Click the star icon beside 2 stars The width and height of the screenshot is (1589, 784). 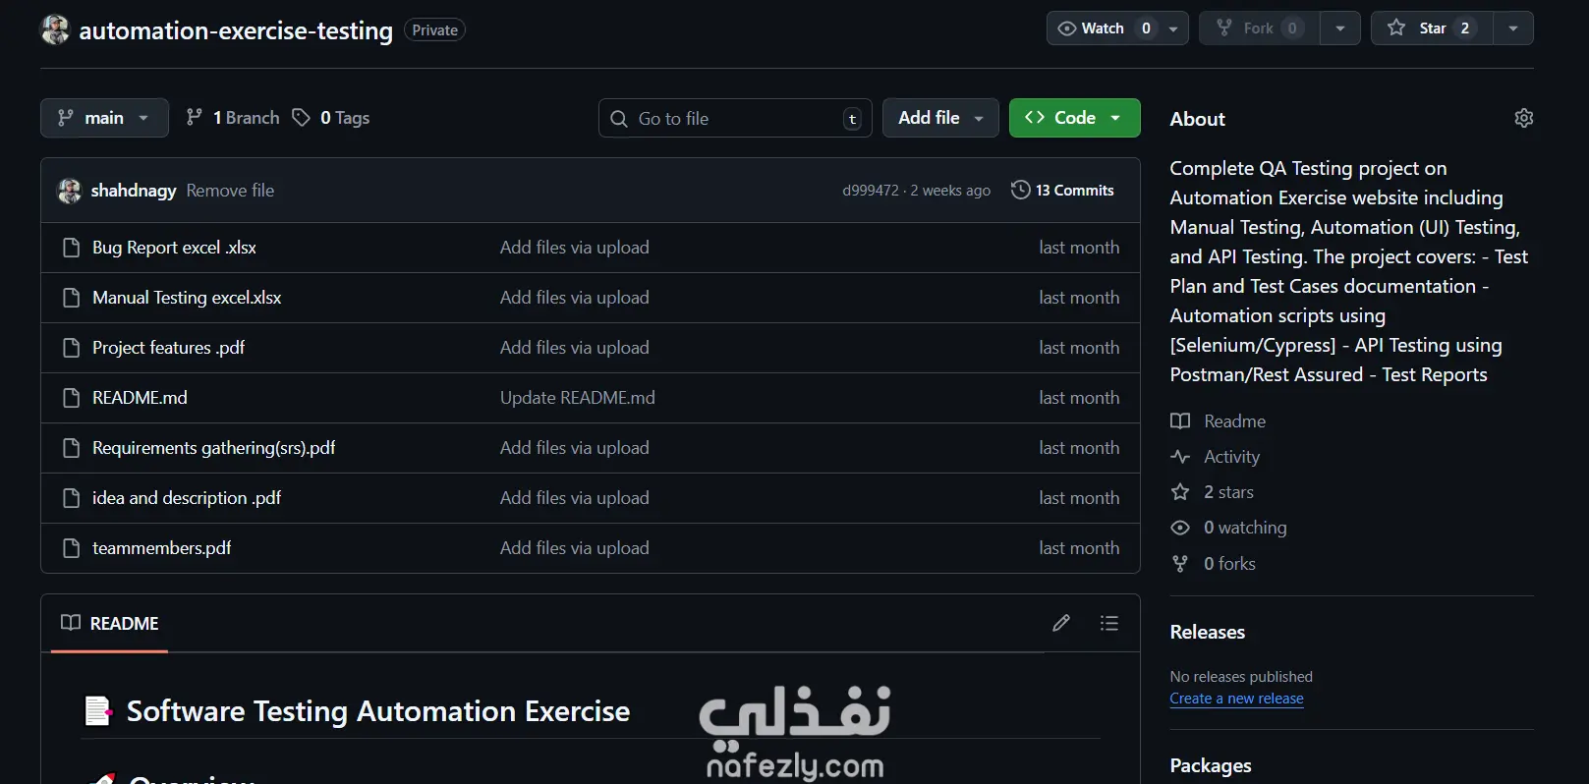(1180, 492)
